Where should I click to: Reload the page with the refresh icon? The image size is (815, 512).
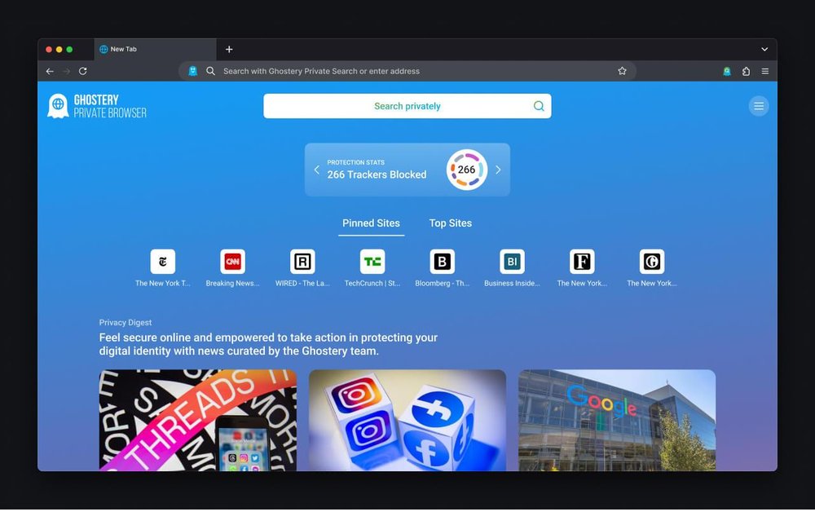pos(82,71)
